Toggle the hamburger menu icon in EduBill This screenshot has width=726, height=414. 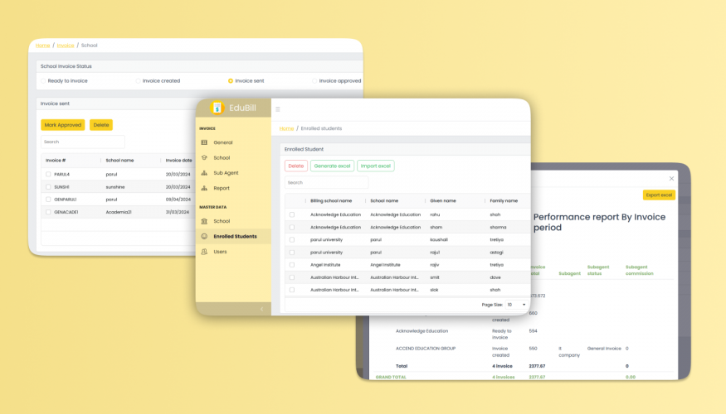click(x=278, y=109)
